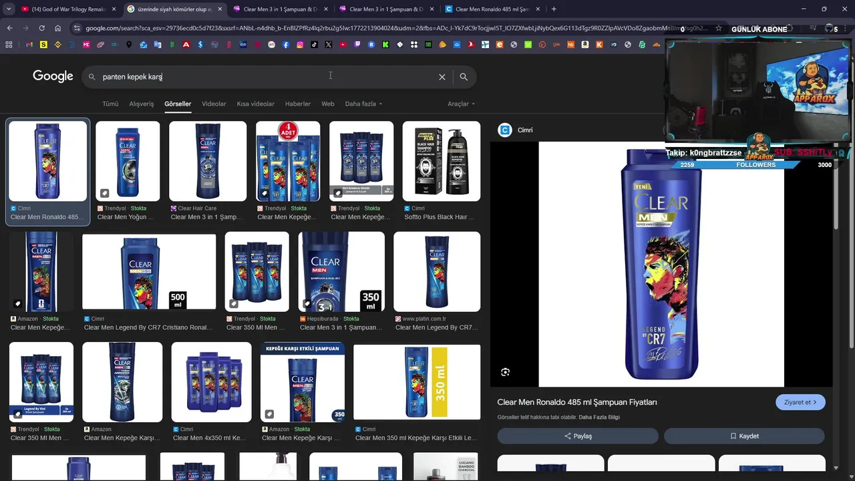
Task: Open the Twitch bookmark icon
Action: pyautogui.click(x=357, y=45)
